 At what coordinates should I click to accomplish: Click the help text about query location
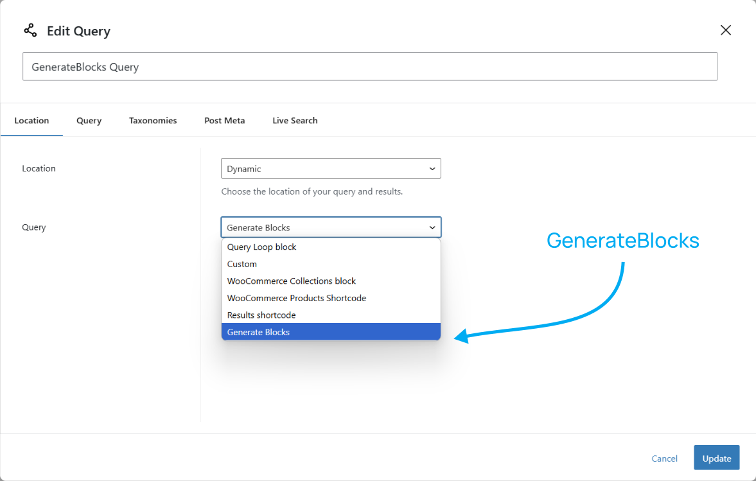[x=312, y=191]
